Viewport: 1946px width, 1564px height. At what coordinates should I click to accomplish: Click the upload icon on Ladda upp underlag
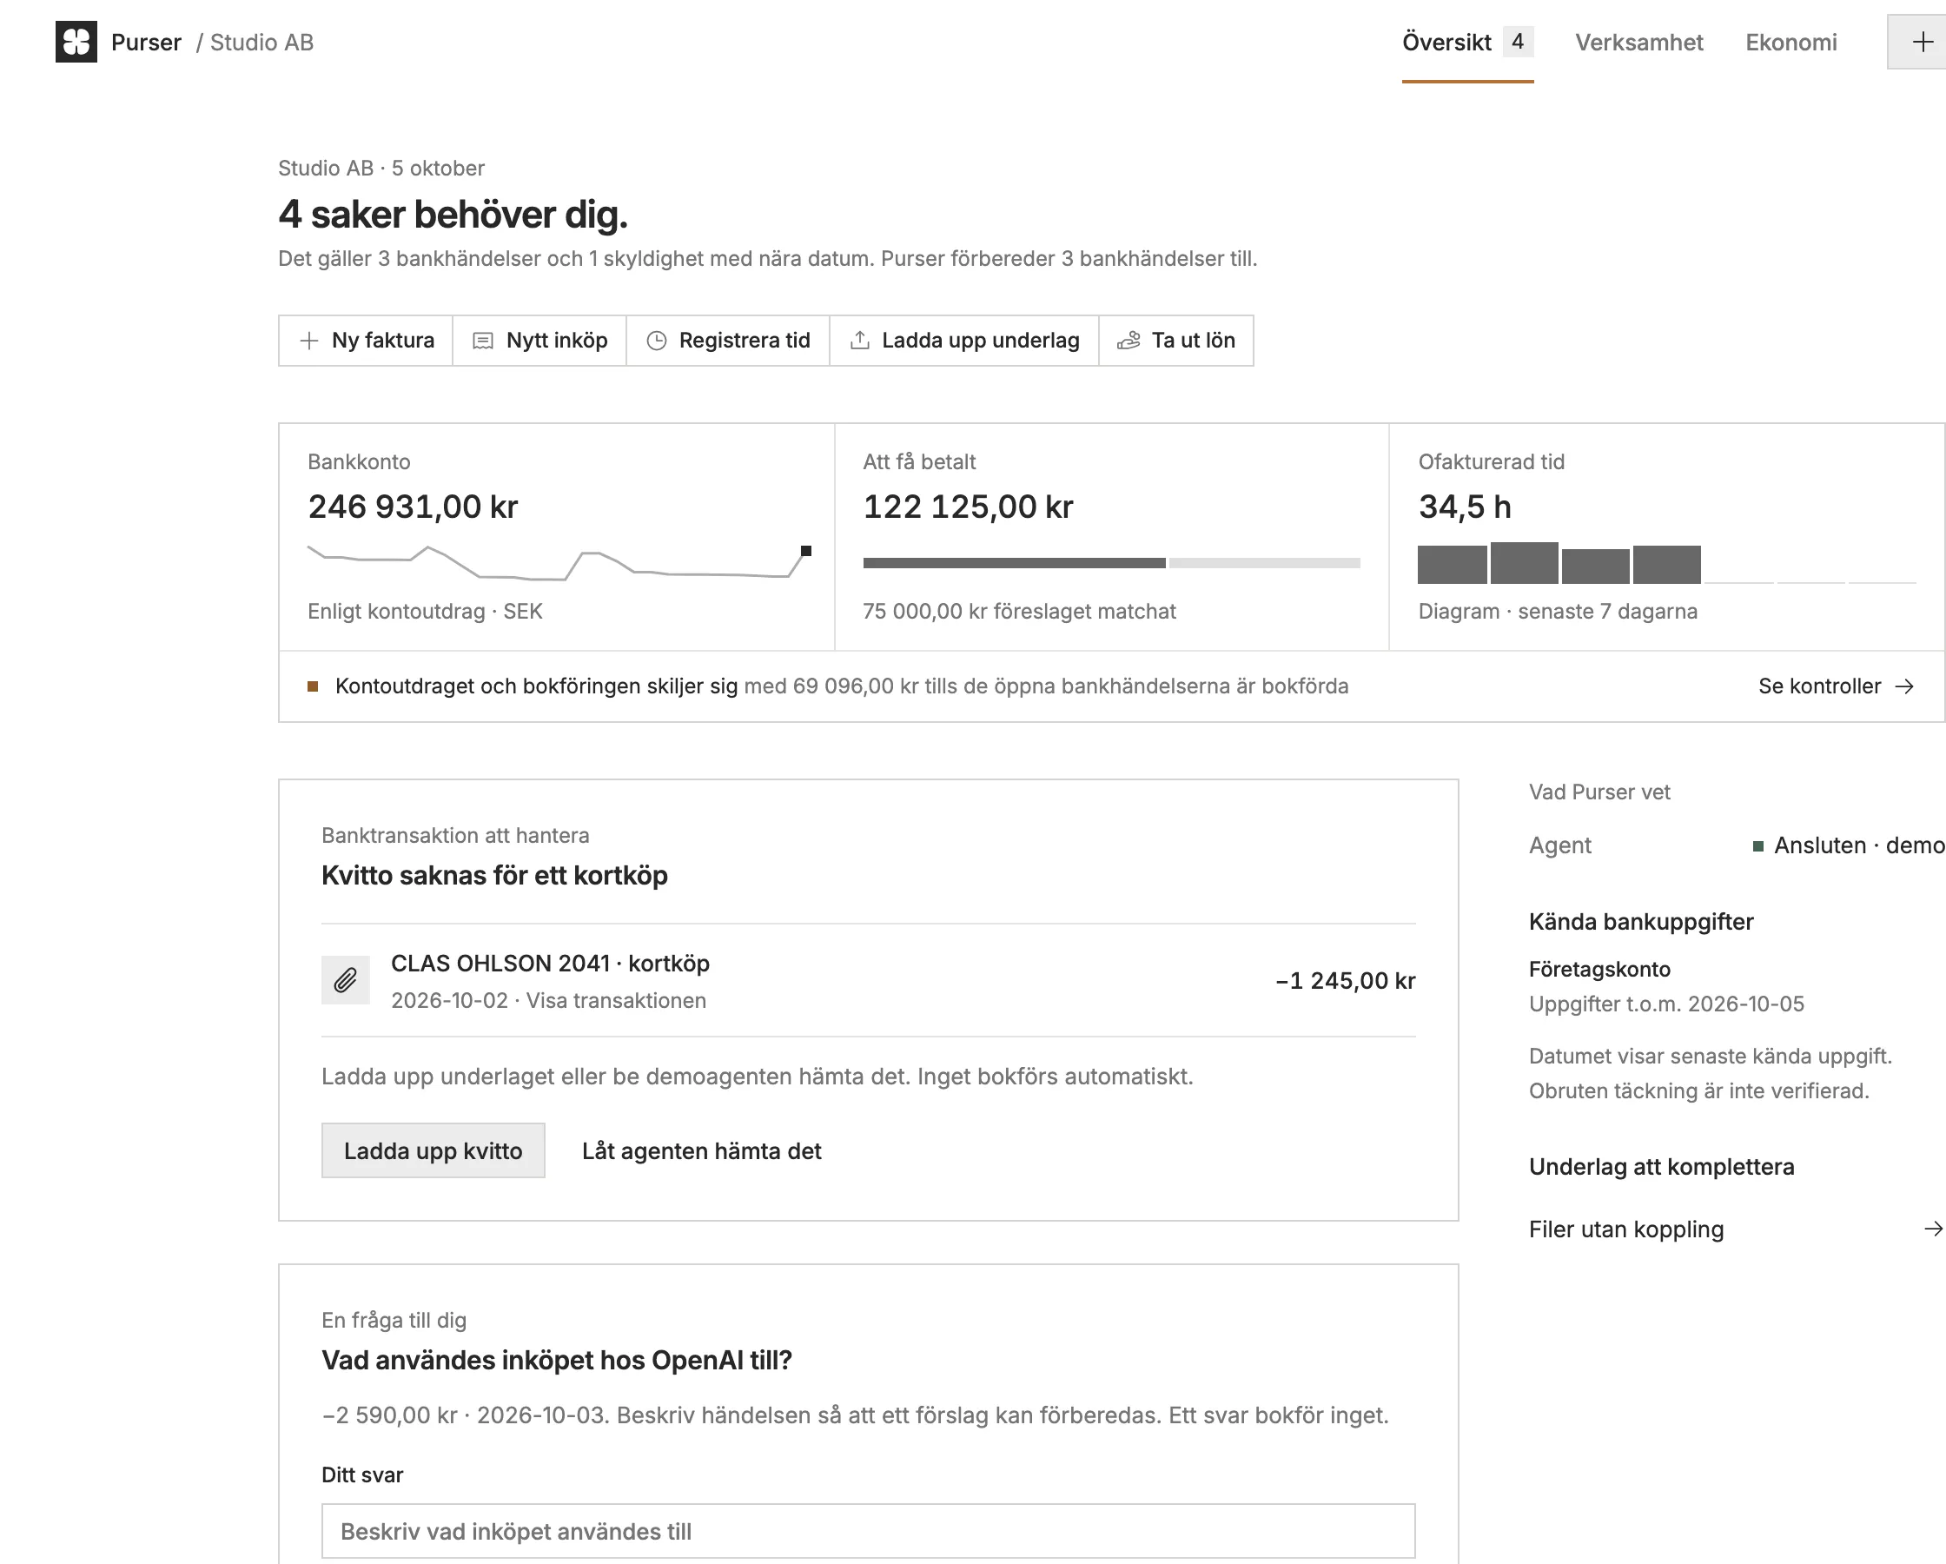[860, 341]
